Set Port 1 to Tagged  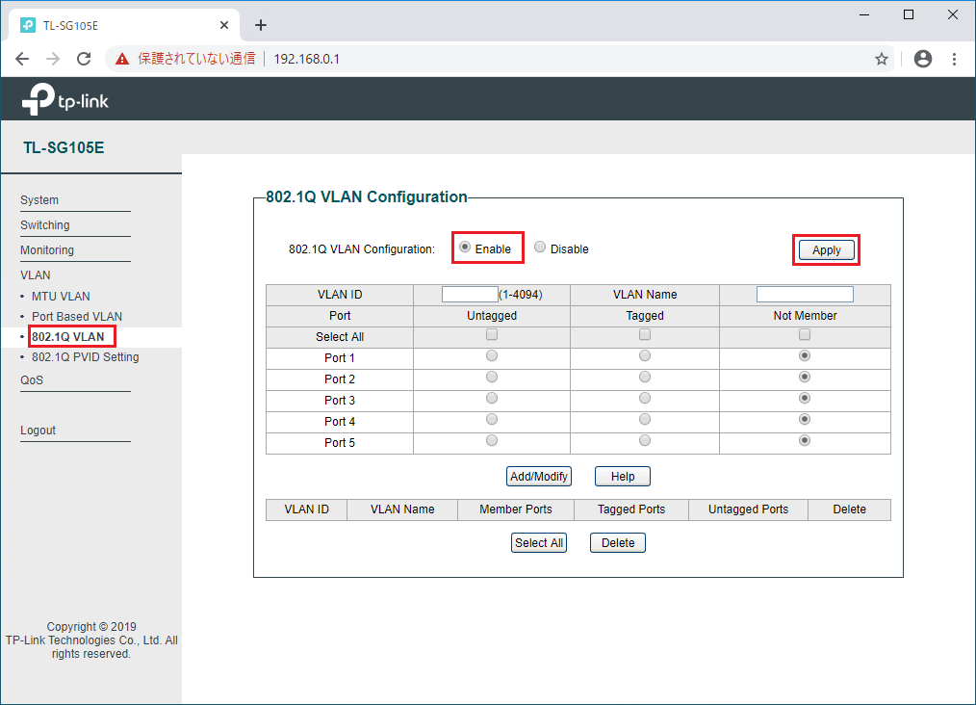[645, 356]
